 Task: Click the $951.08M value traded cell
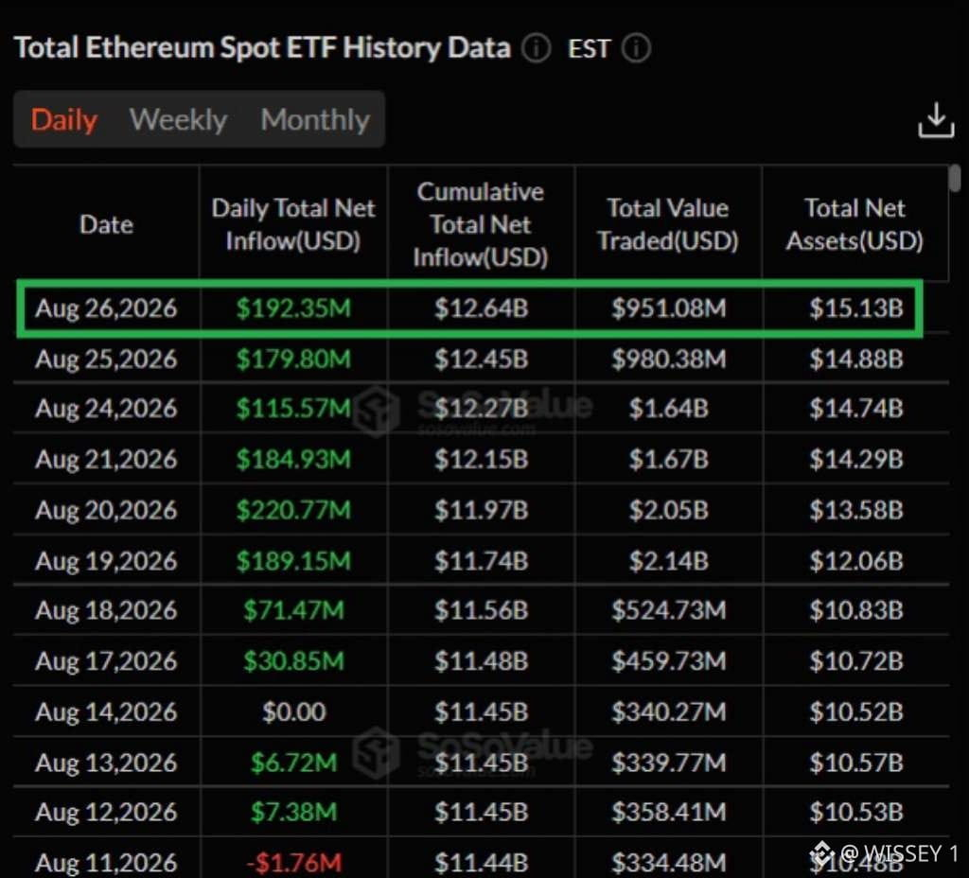point(669,308)
